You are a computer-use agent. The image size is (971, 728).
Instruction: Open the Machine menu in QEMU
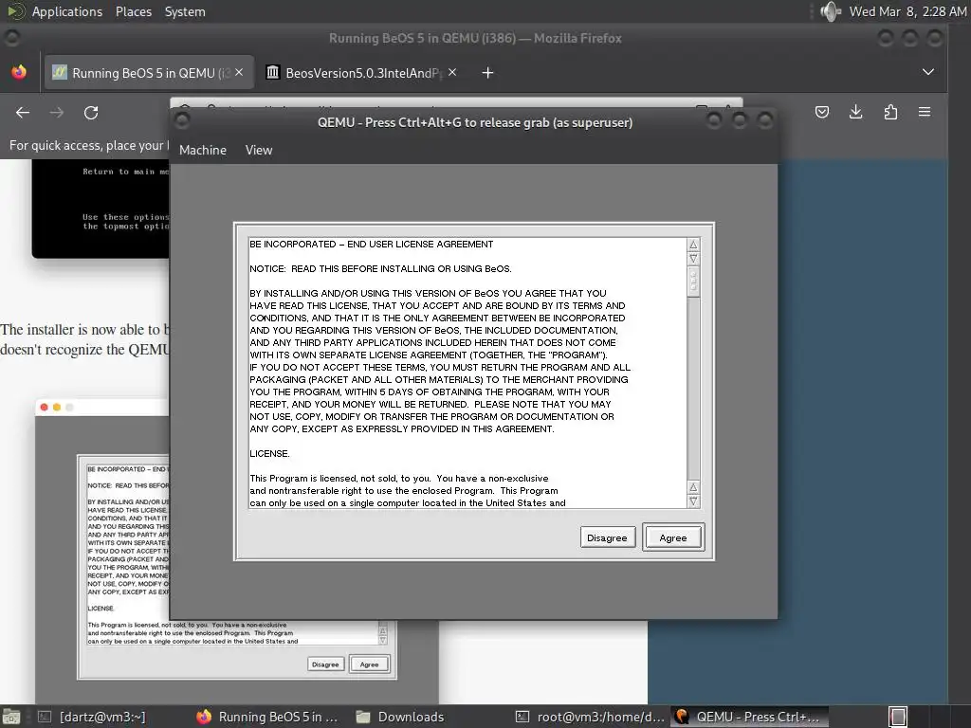click(203, 150)
